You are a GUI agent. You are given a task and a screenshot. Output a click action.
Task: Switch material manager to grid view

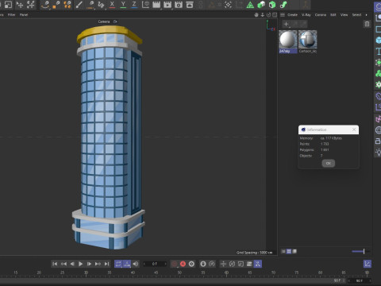[289, 251]
